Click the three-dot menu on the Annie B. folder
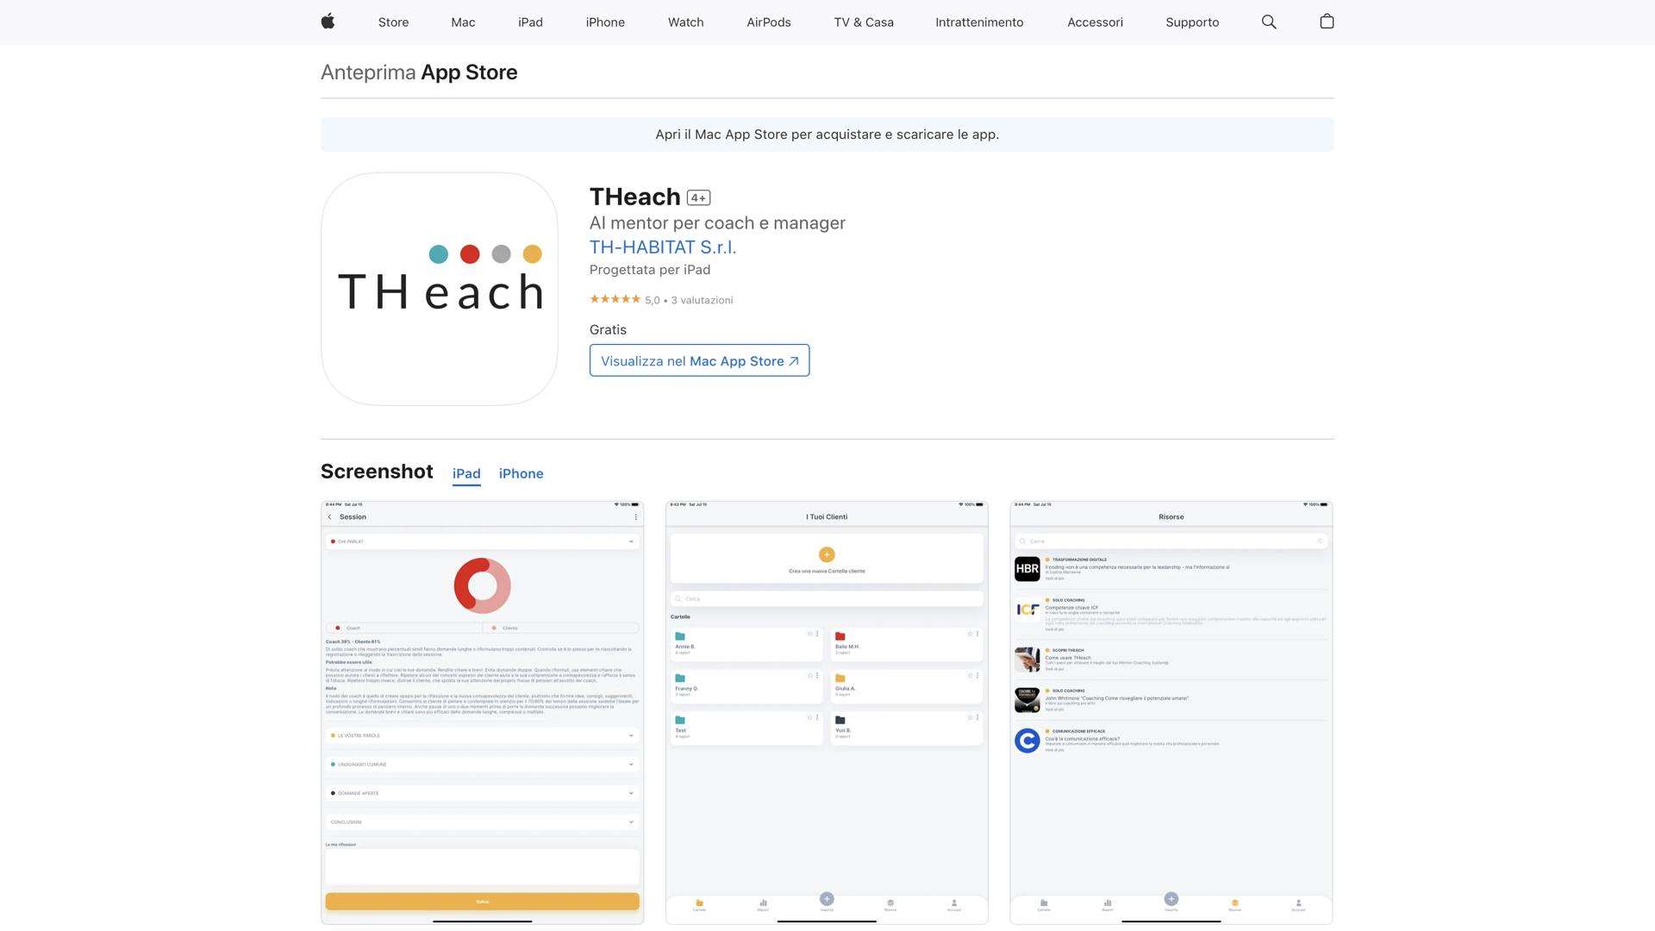This screenshot has height=931, width=1655. coord(817,634)
